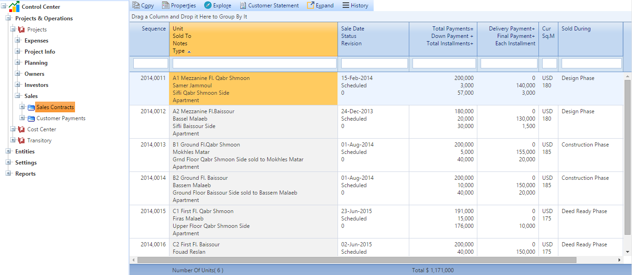Viewport: 632px width, 275px height.
Task: Expand the Settings tree node
Action: pos(8,163)
